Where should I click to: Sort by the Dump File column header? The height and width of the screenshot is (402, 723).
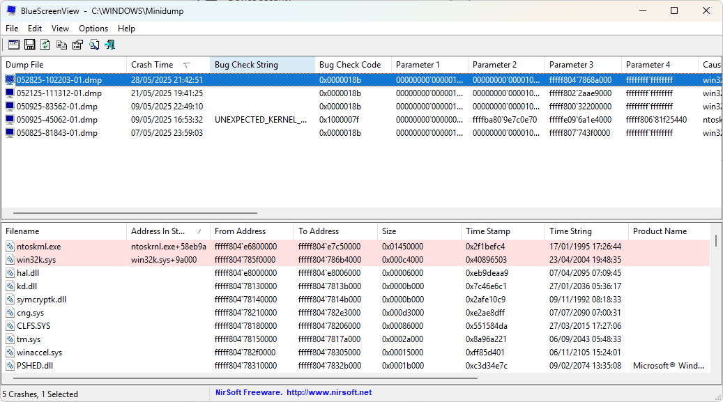[x=63, y=65]
